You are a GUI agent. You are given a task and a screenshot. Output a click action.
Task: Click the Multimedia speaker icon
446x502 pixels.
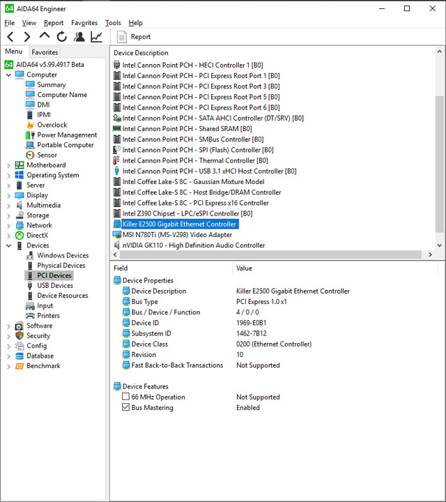pyautogui.click(x=20, y=205)
